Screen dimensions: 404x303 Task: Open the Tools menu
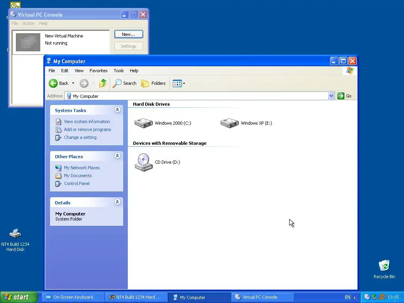click(x=118, y=71)
